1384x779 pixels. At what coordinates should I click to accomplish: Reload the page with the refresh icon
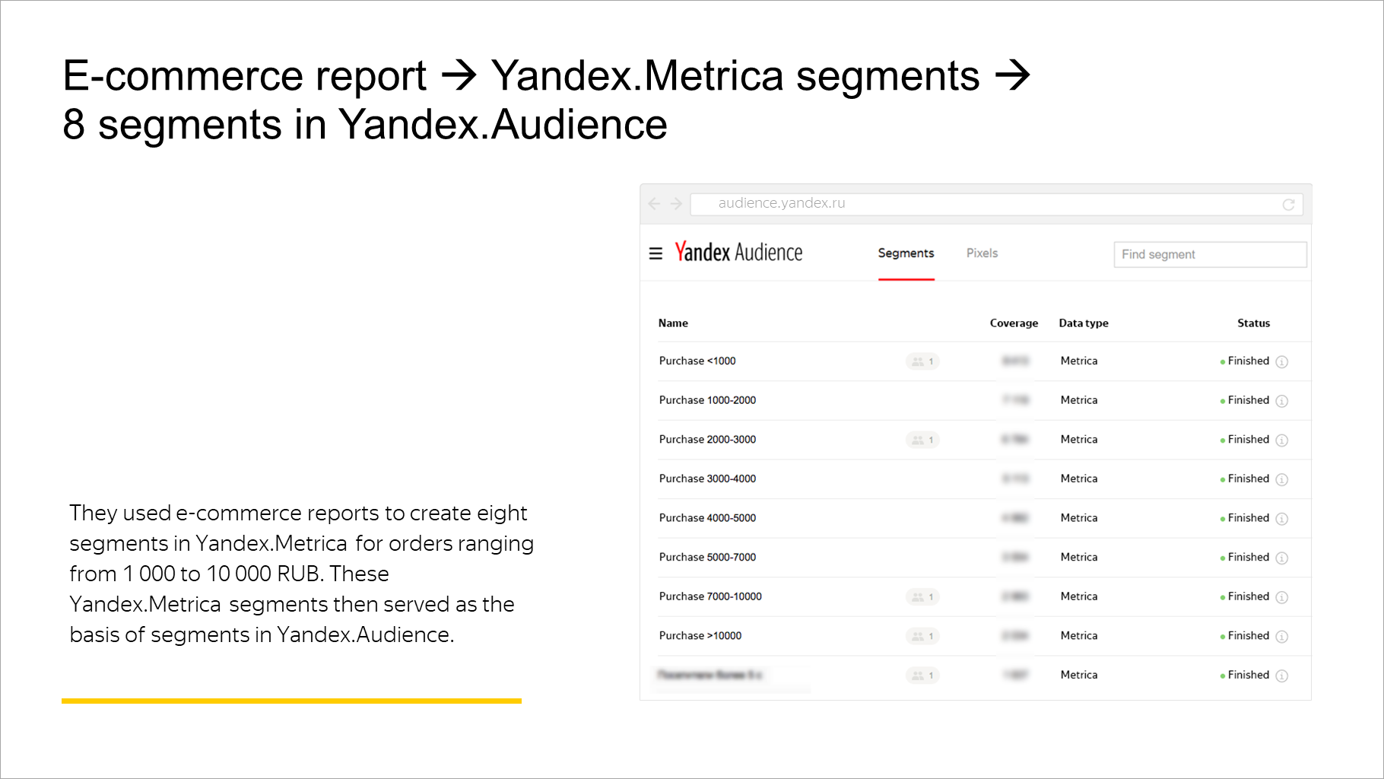coord(1289,204)
